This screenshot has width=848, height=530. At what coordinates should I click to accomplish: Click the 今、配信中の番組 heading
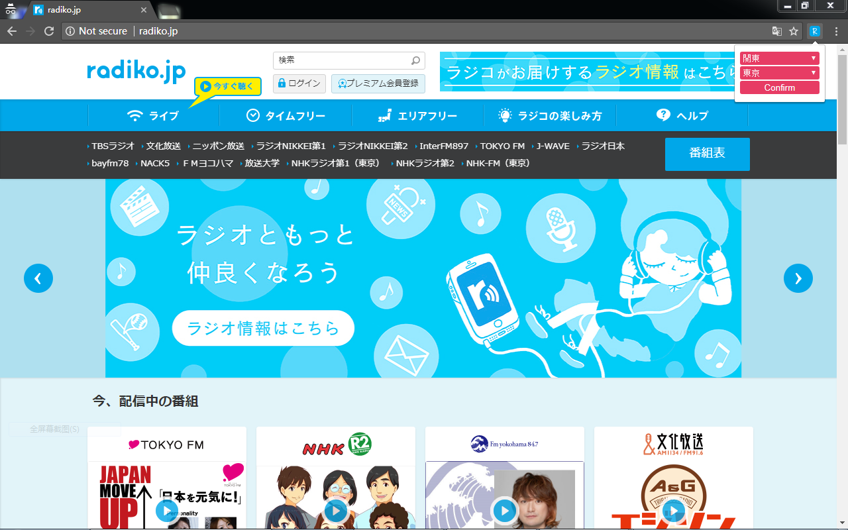pos(145,401)
